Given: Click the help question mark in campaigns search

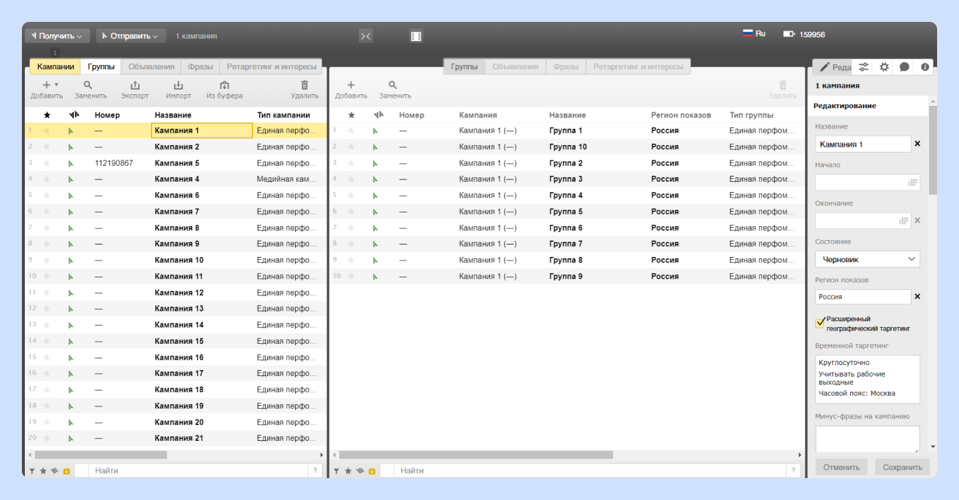Looking at the screenshot, I should pyautogui.click(x=315, y=471).
